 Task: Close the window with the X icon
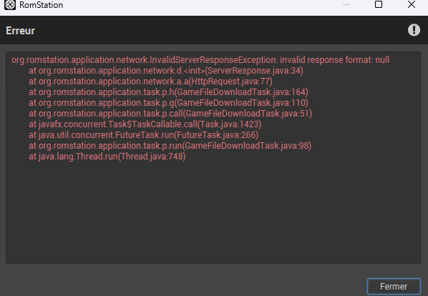point(412,4)
